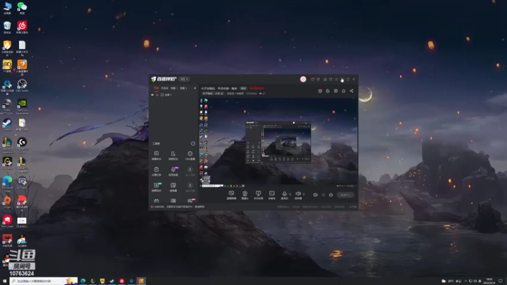Toggle the lock icon on the source row
The height and width of the screenshot is (285, 507).
[157, 94]
